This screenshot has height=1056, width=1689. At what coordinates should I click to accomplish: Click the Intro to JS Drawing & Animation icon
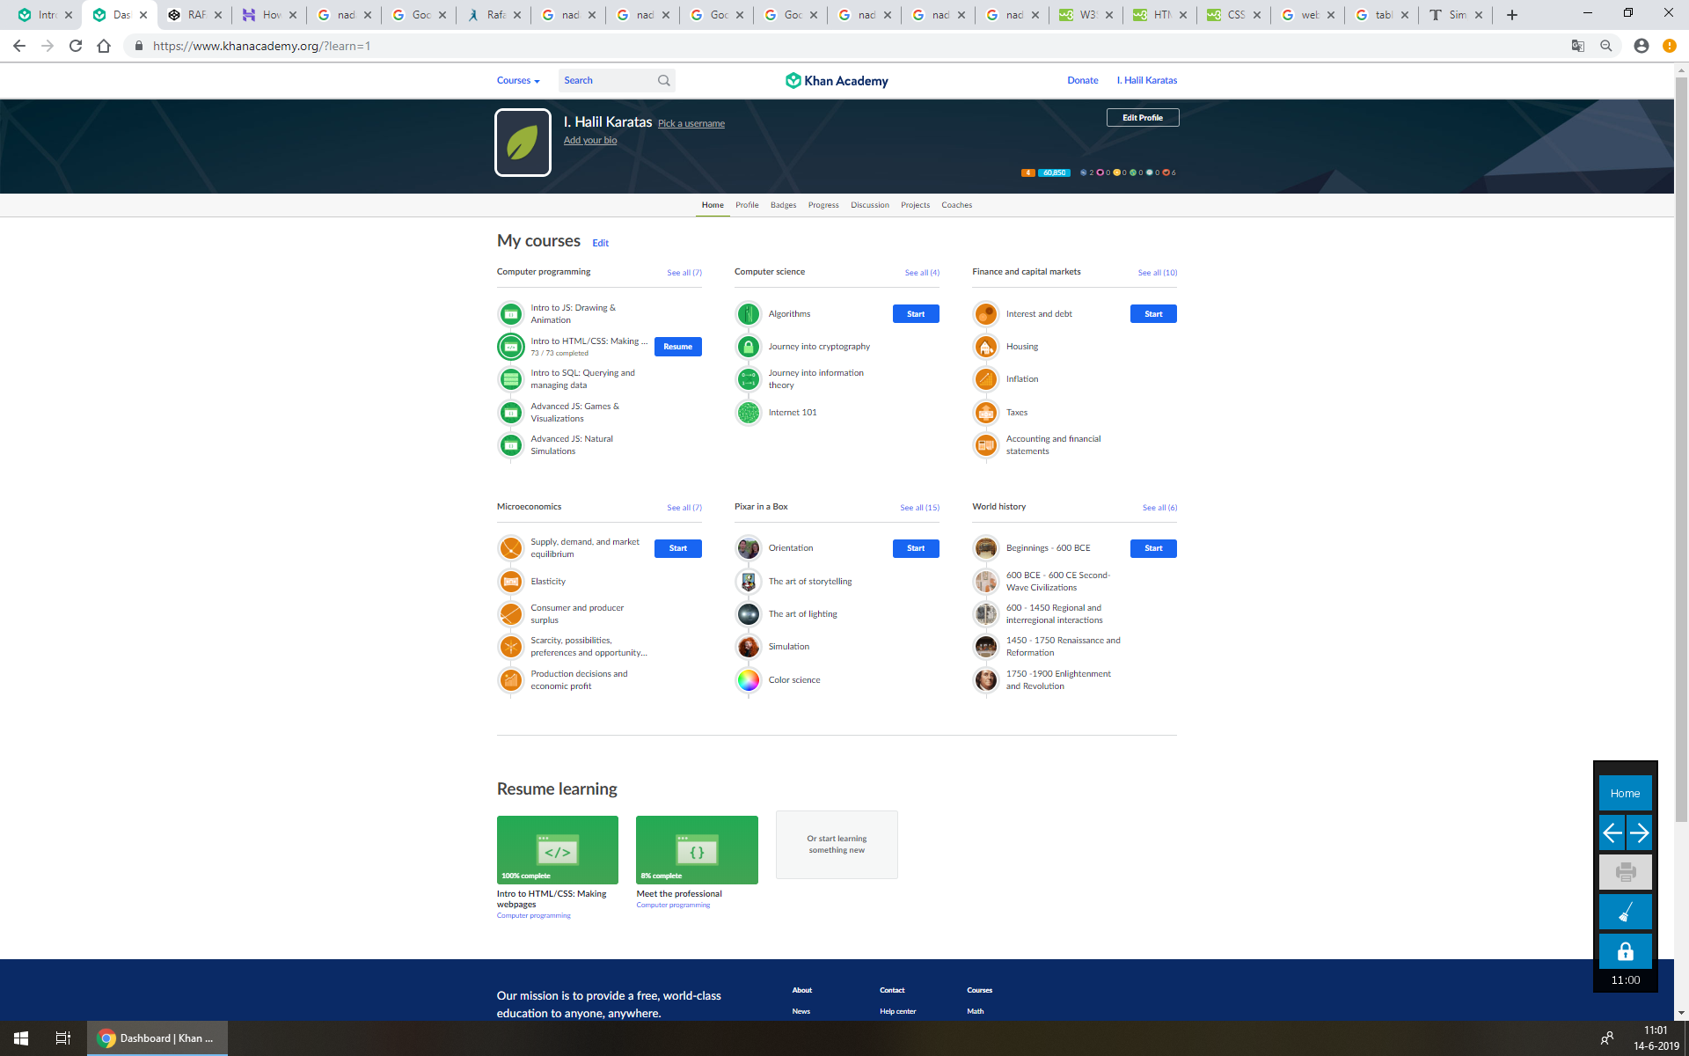pos(511,314)
